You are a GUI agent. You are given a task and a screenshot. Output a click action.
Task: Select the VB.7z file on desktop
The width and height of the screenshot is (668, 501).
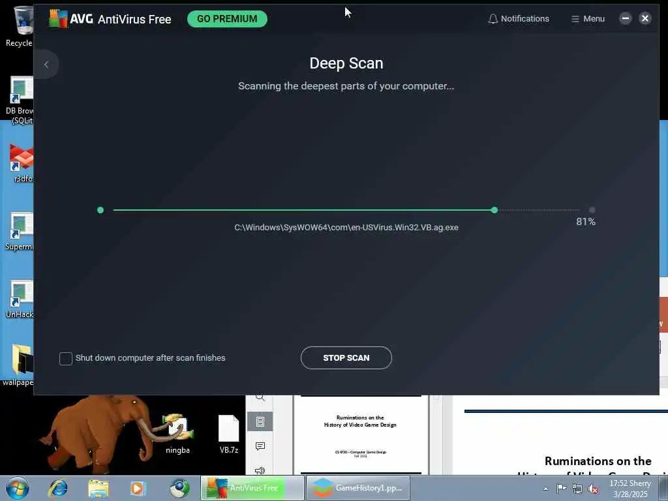229,434
